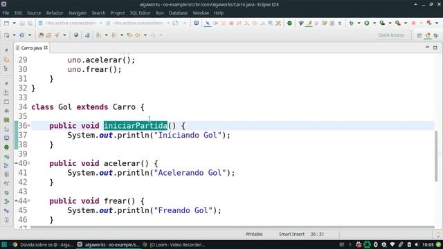Click the Debug bug icon
443x249 pixels.
click(x=351, y=23)
